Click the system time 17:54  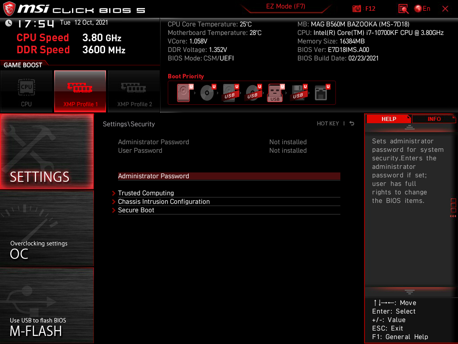pos(36,24)
